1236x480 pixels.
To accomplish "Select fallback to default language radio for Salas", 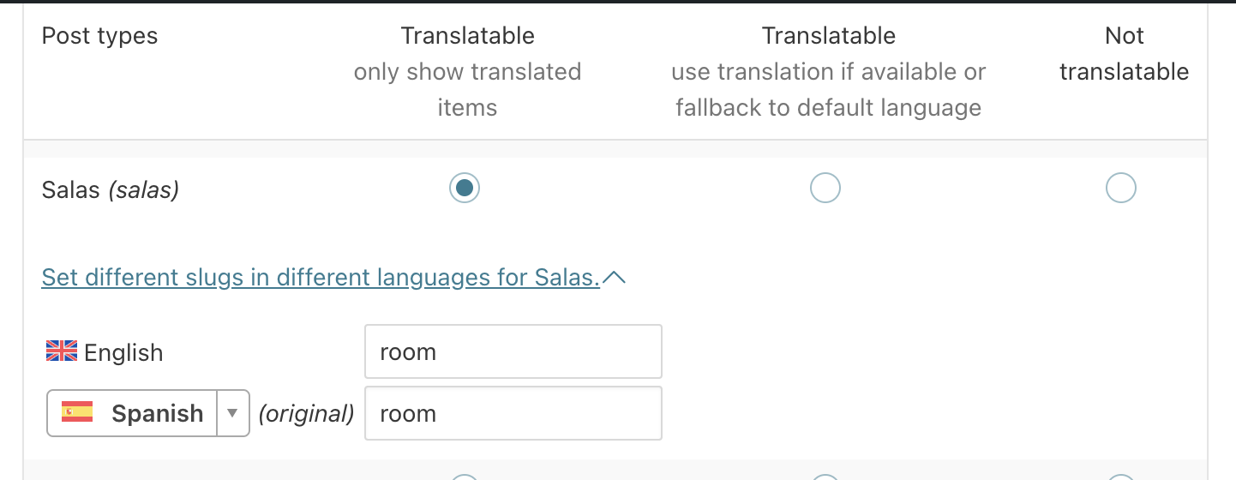I will point(825,188).
